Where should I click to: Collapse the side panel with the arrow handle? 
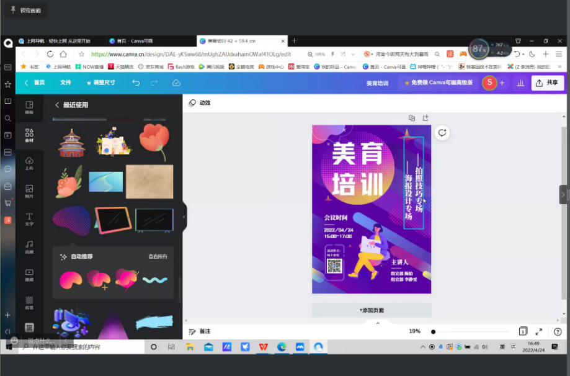tap(184, 217)
